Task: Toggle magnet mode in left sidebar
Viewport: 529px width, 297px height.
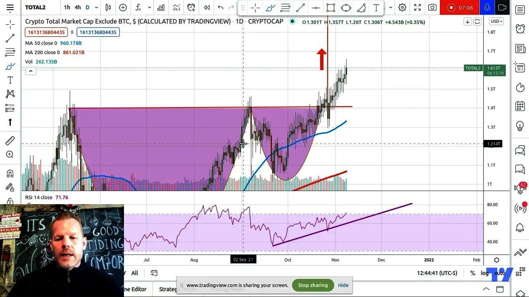Action: tap(10, 173)
